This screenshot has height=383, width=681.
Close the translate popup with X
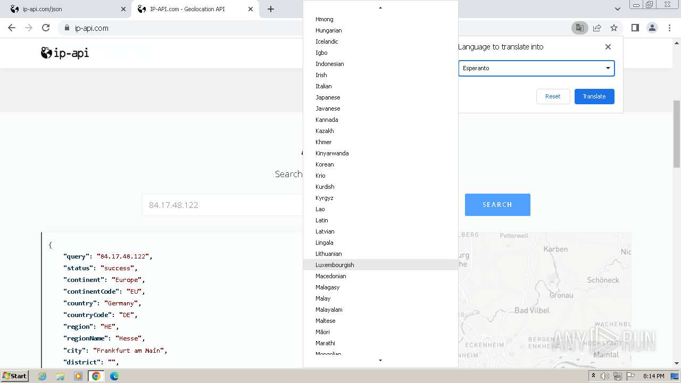[608, 47]
